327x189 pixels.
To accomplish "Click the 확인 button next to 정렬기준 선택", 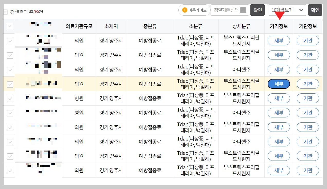I will click(258, 10).
